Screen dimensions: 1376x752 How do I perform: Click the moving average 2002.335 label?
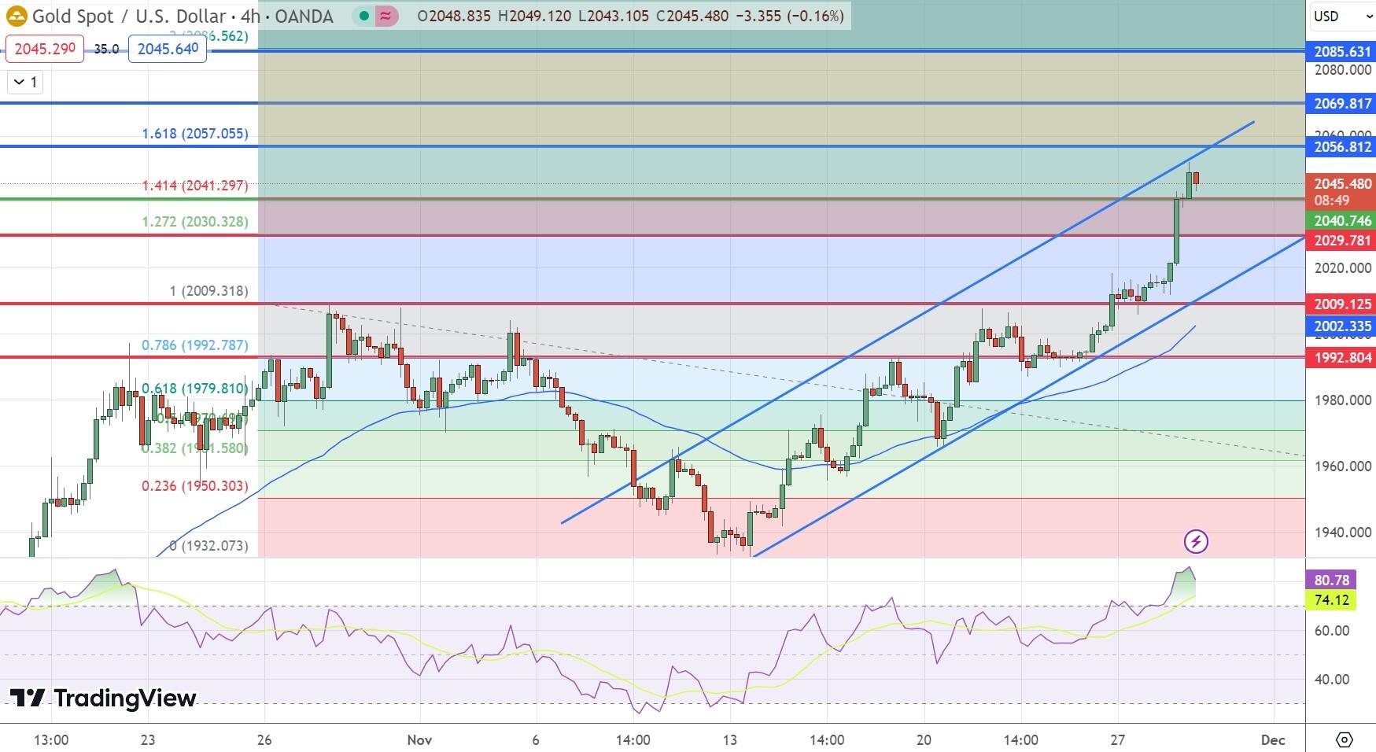tap(1341, 326)
